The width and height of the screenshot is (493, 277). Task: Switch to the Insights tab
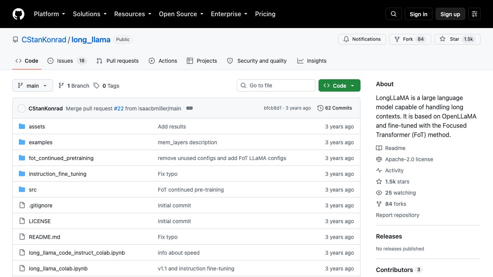click(x=312, y=61)
